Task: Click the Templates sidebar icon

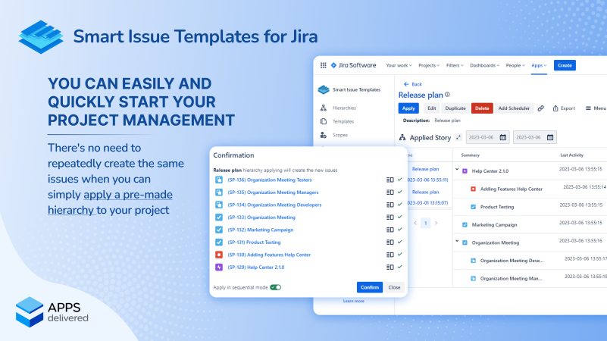Action: 324,121
